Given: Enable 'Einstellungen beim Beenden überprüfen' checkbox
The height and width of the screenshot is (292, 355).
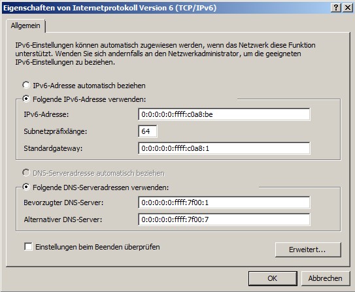Looking at the screenshot, I should pyautogui.click(x=28, y=246).
